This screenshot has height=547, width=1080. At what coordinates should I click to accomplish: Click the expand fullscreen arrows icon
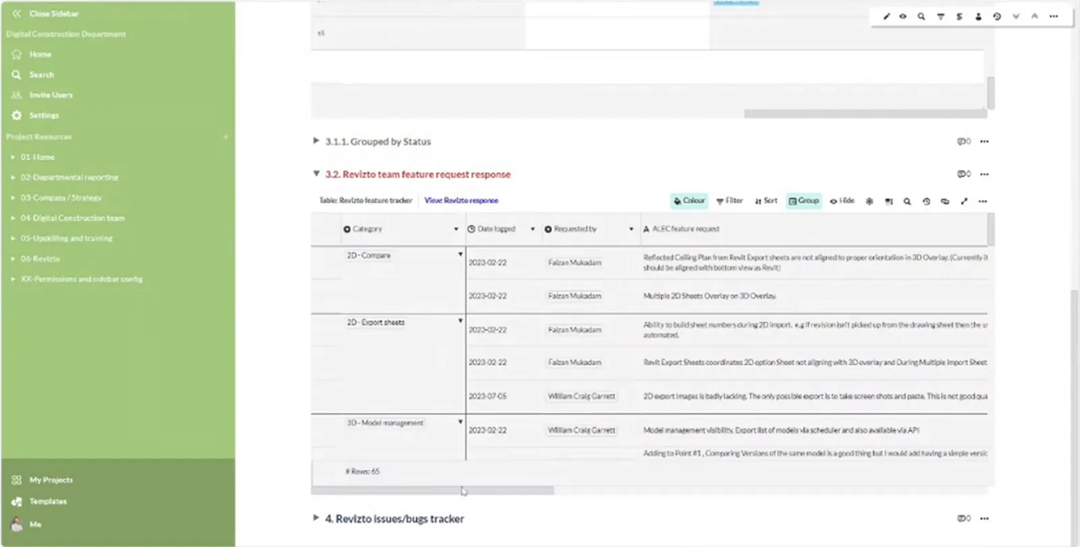[x=964, y=201]
